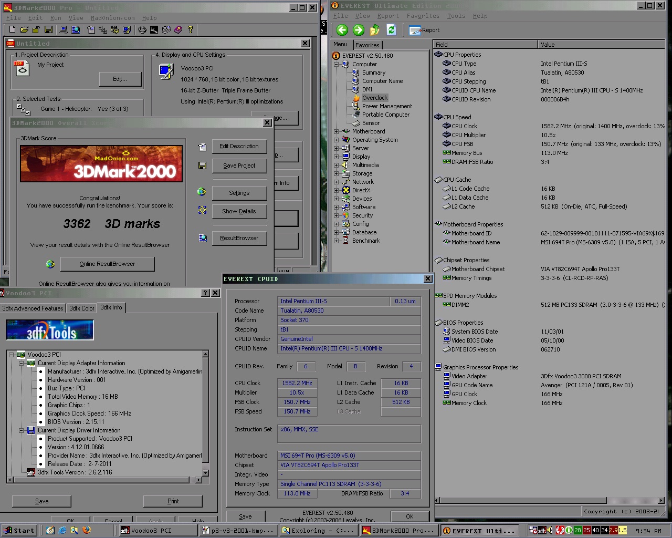The image size is (672, 538).
Task: Select Overclock in EVEREST menu tree
Action: 374,98
